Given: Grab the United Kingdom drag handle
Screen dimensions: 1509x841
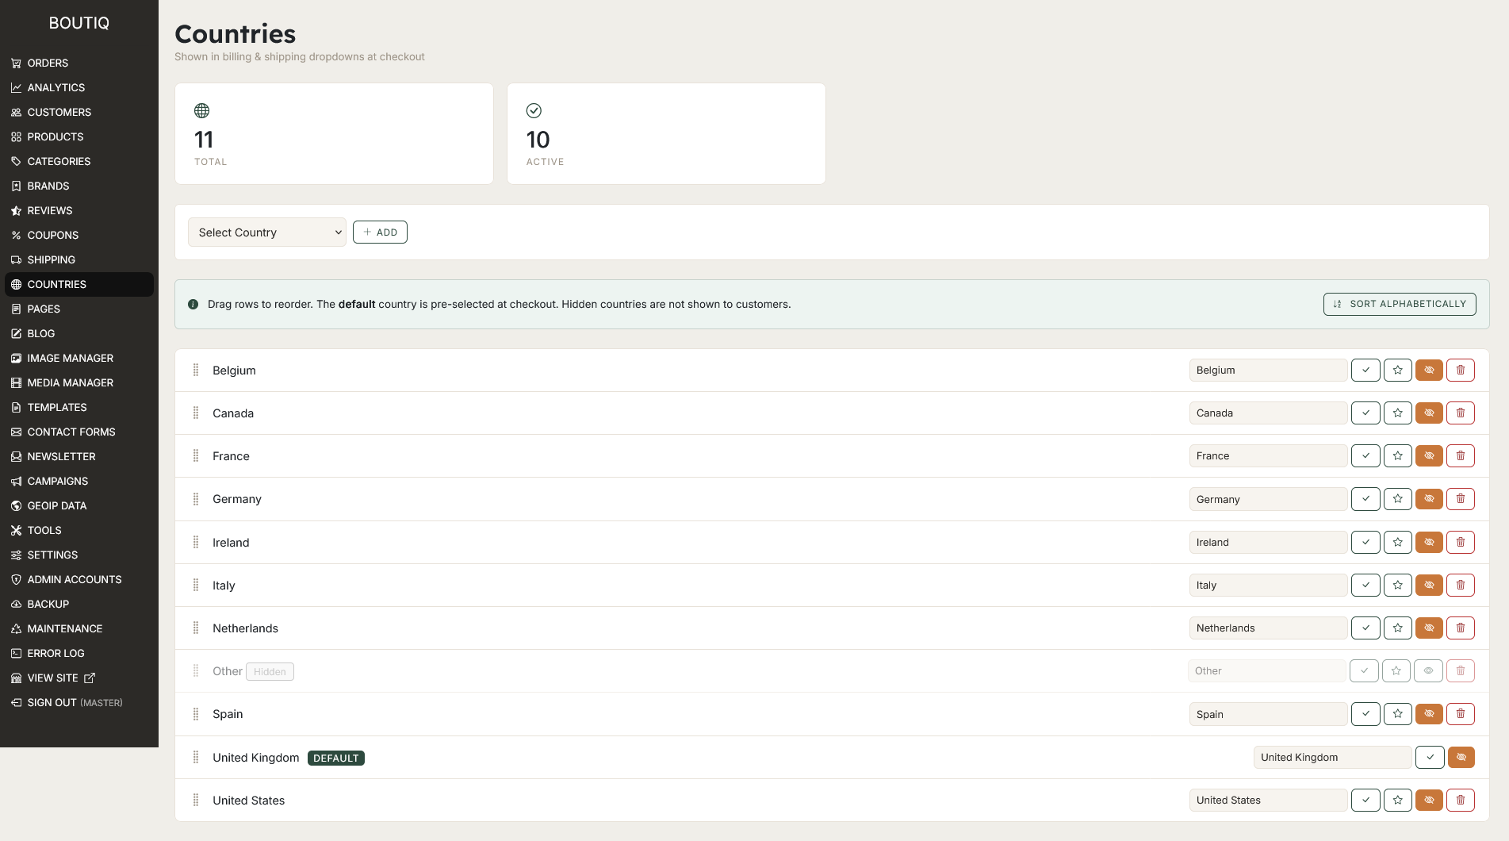Looking at the screenshot, I should click(x=196, y=758).
